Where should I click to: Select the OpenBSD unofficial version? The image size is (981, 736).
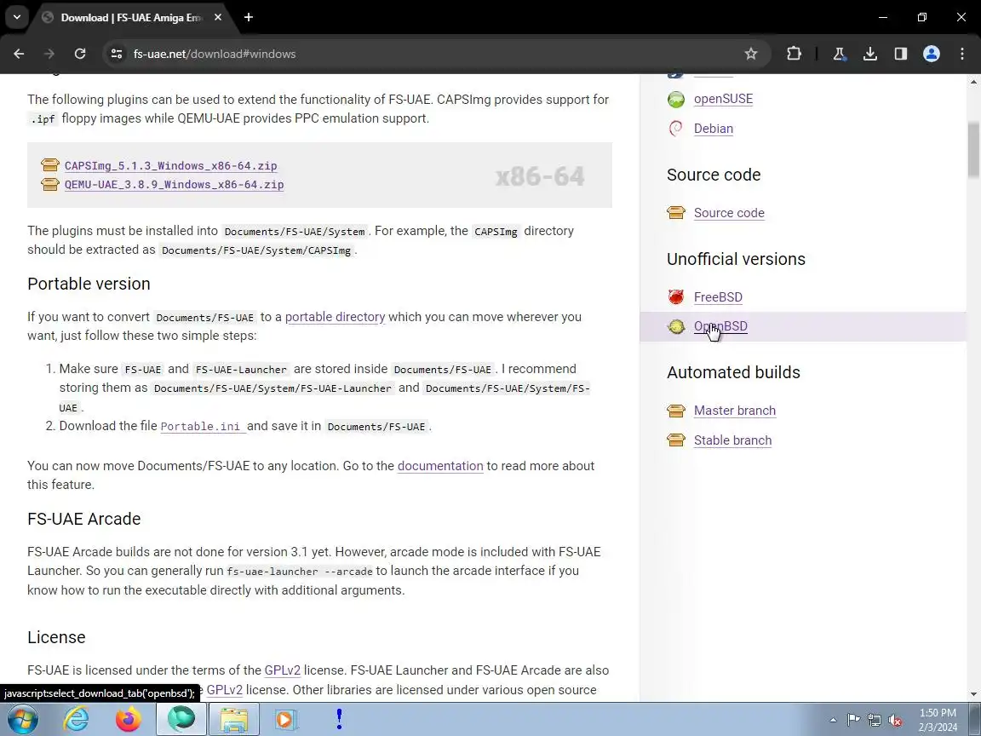tap(720, 326)
